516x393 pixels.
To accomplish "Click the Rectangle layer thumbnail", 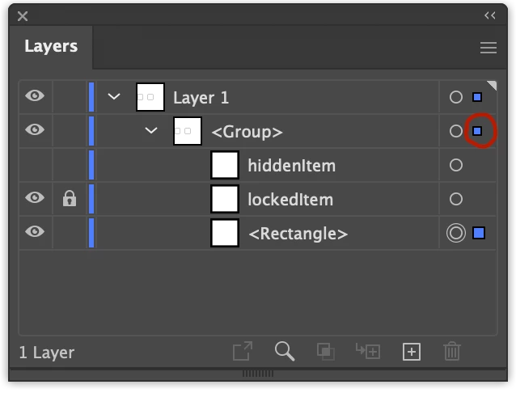I will [x=225, y=234].
